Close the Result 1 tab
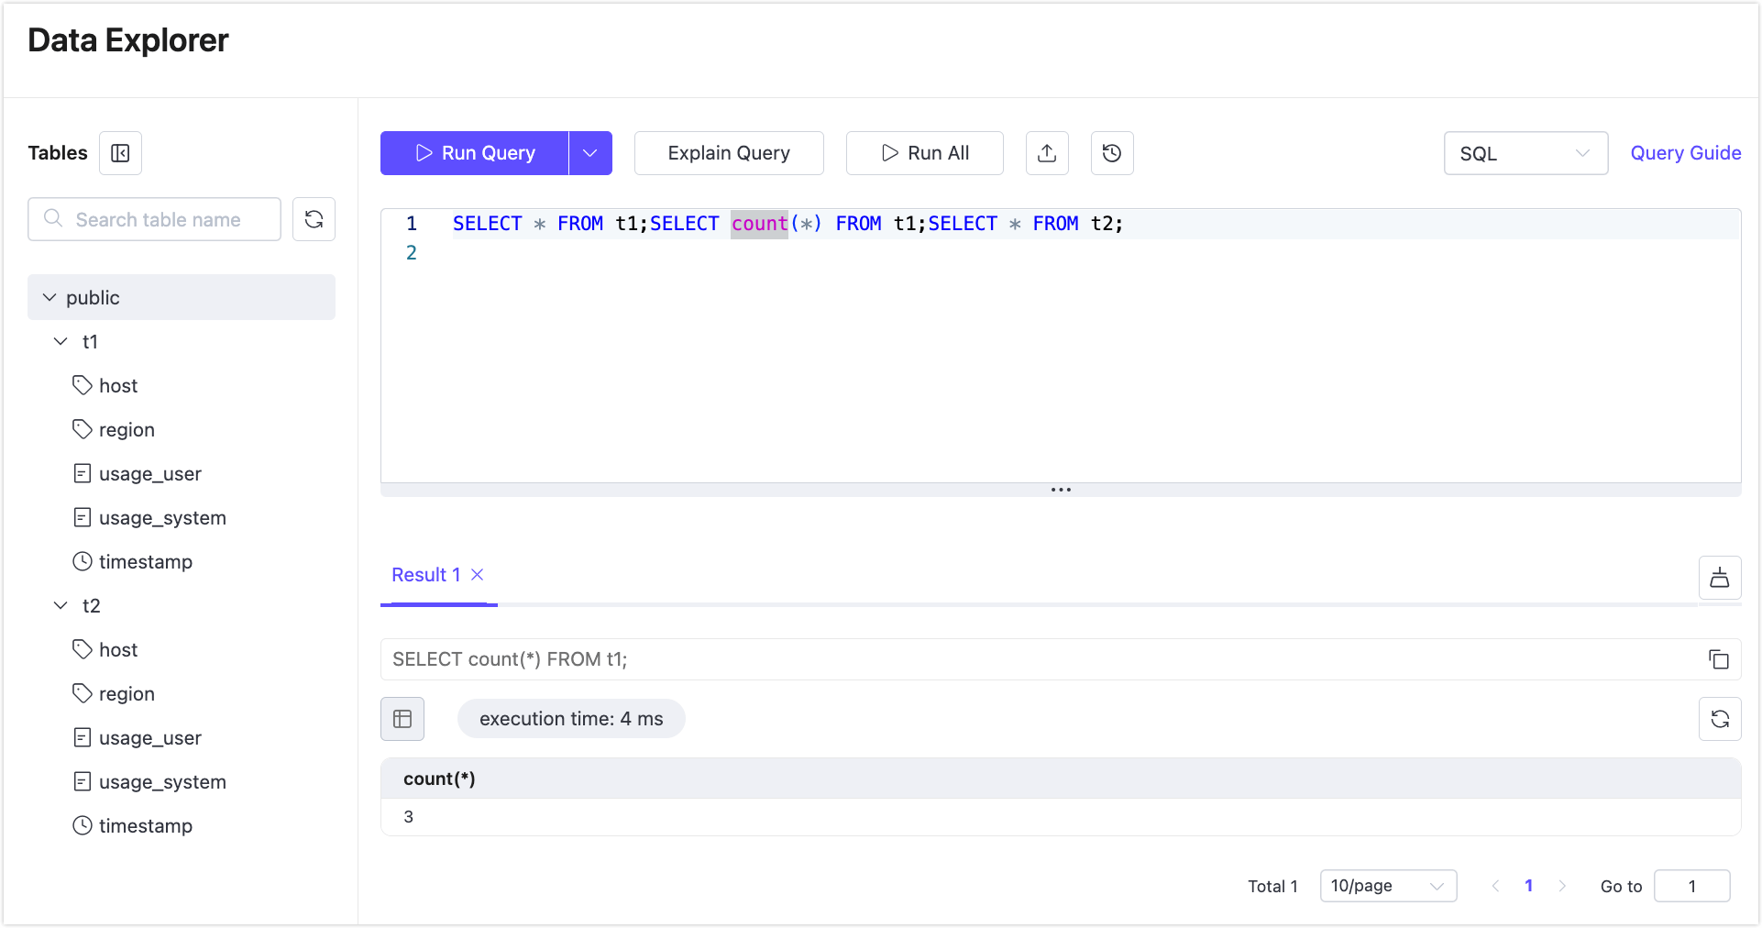The width and height of the screenshot is (1762, 928). coord(478,575)
